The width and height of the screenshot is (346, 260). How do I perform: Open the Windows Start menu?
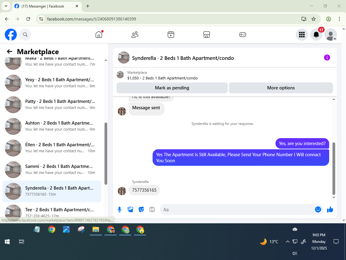tap(7, 242)
